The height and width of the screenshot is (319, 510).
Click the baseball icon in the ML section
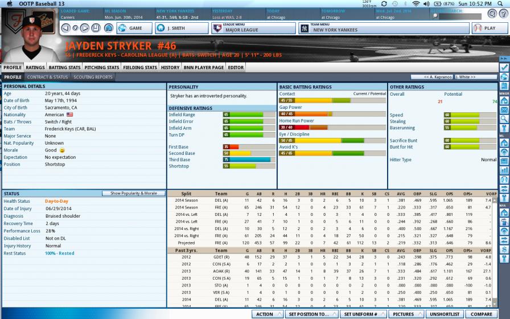504,179
